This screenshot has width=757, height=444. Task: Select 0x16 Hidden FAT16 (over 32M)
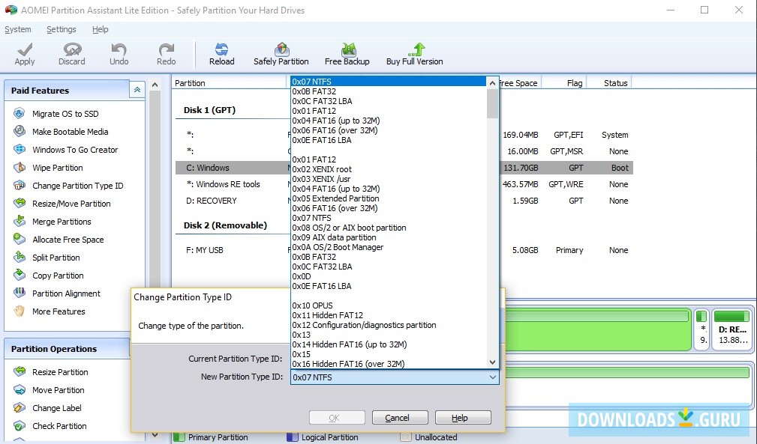[389, 364]
